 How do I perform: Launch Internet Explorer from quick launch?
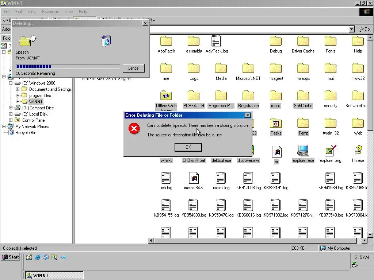38,257
